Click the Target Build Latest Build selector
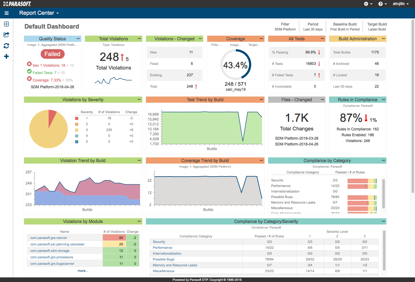This screenshot has width=415, height=282. (x=377, y=27)
